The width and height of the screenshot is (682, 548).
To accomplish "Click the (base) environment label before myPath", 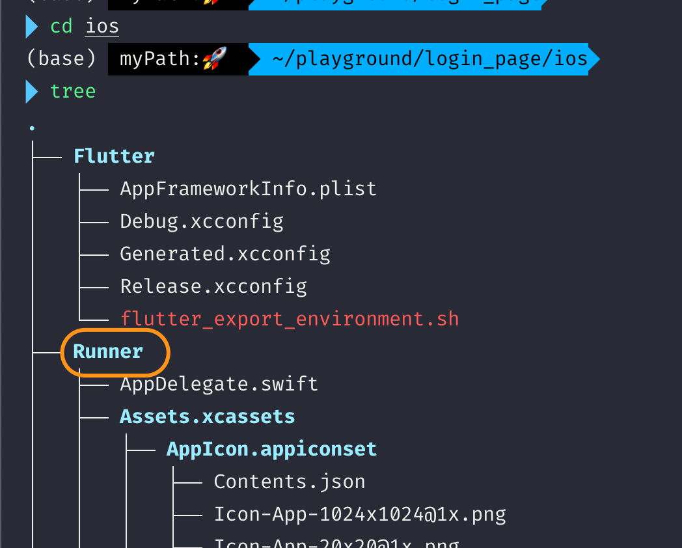I will tap(61, 59).
